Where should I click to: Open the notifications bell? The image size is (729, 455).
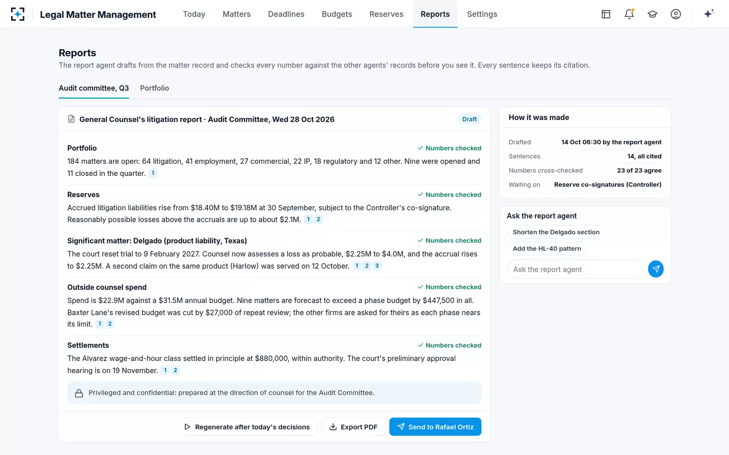629,14
